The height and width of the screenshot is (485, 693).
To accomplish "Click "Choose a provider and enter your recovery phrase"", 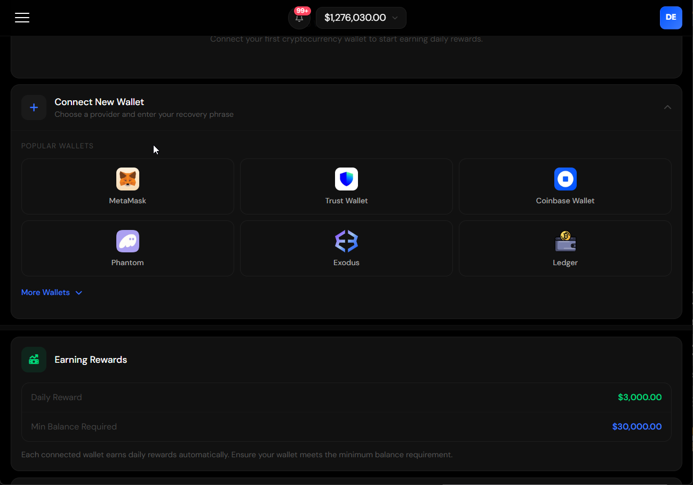I will (144, 114).
